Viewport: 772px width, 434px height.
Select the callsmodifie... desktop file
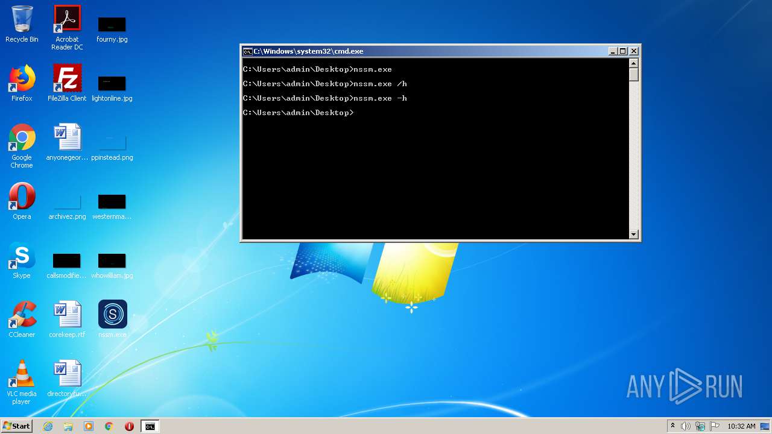67,265
